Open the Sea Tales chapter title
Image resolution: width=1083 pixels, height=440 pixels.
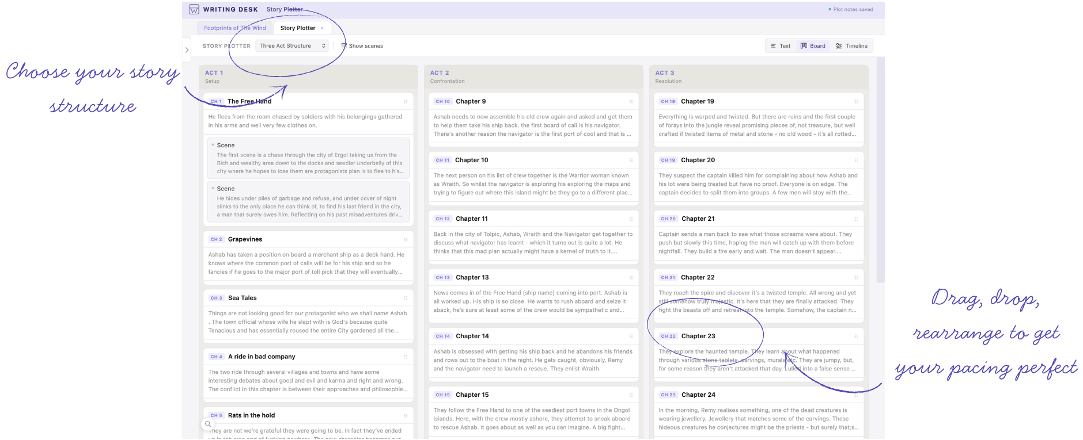coord(243,298)
